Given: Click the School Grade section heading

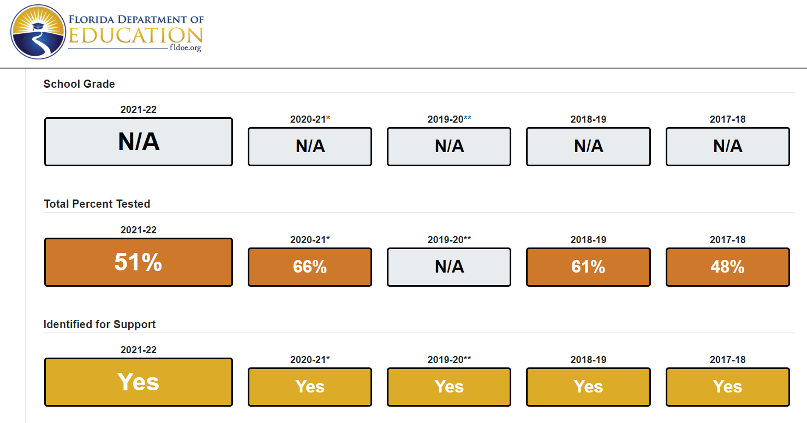Looking at the screenshot, I should [79, 84].
